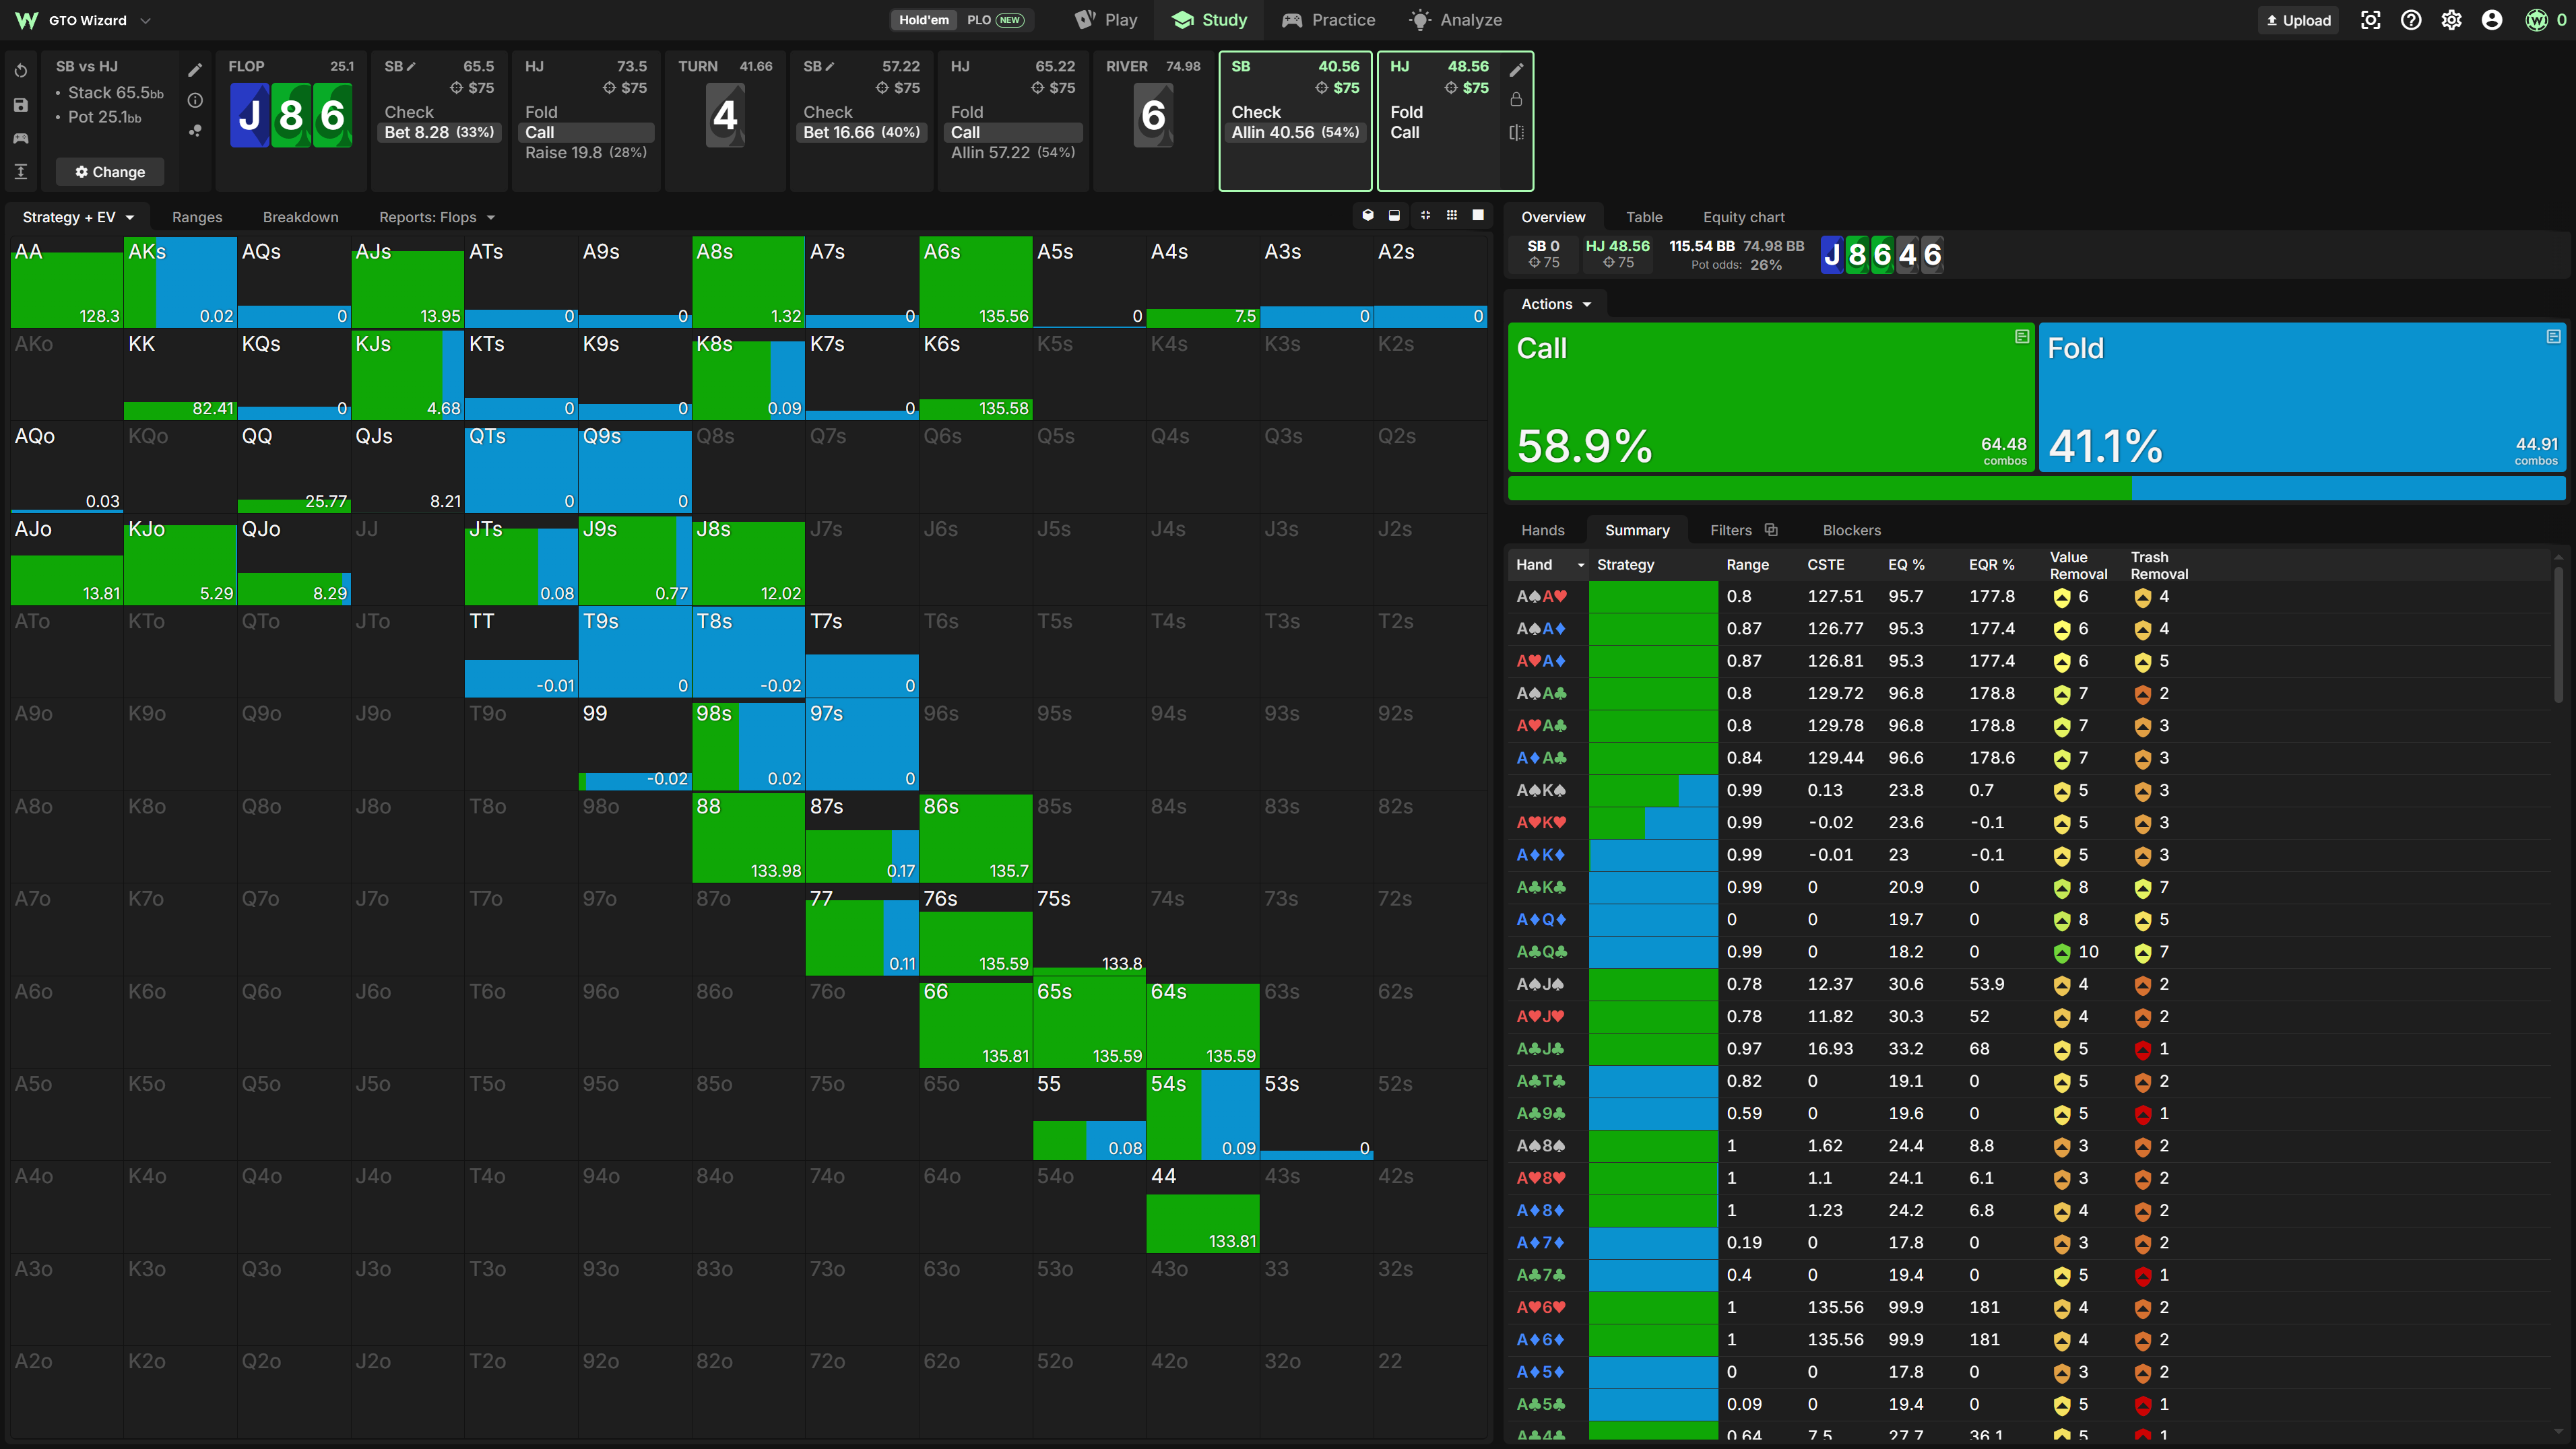Click the lock icon on HJ action card
This screenshot has width=2576, height=1449.
click(1516, 100)
